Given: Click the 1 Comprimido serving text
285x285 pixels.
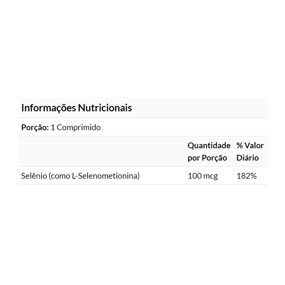Looking at the screenshot, I should 76,127.
